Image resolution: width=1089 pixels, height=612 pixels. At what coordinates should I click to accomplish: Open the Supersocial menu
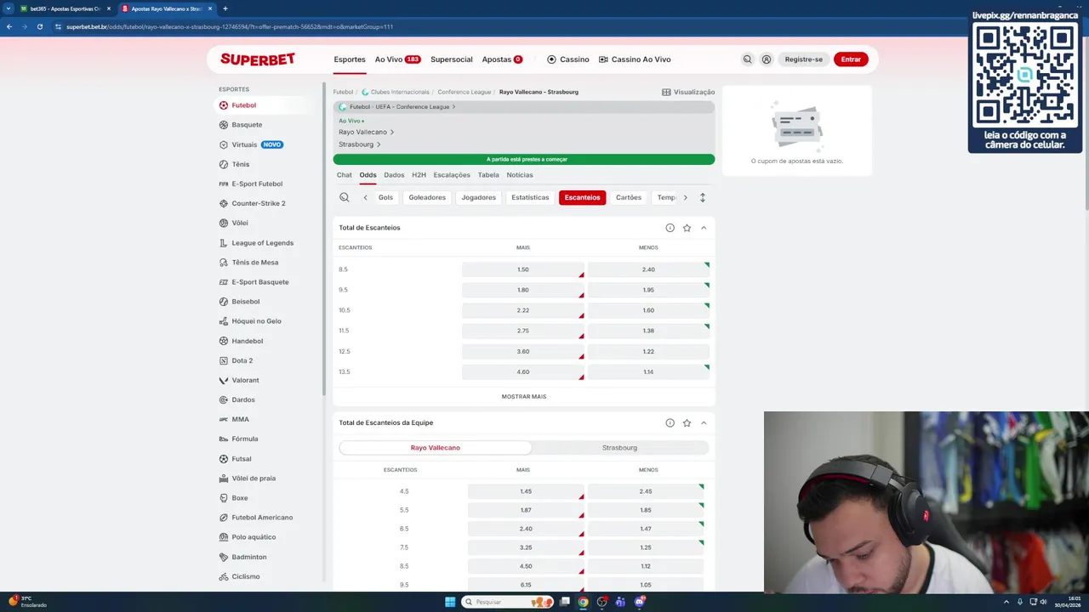coord(452,59)
